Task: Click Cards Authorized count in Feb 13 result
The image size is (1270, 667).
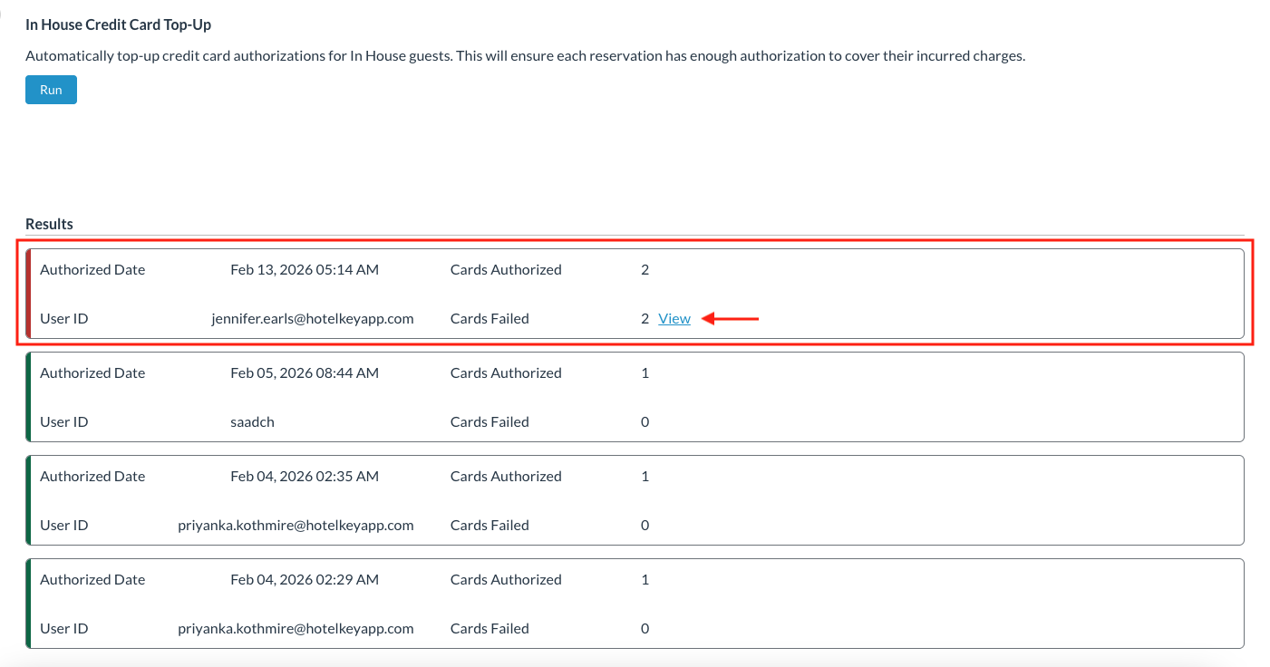Action: [645, 270]
